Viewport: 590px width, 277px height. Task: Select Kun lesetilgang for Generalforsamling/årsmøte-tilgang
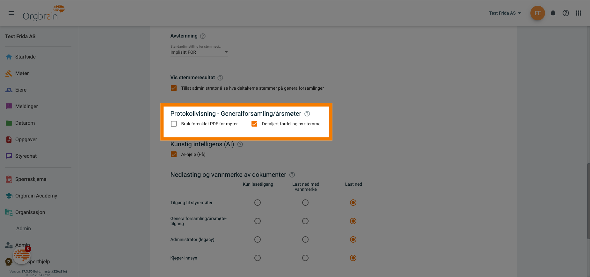(258, 221)
